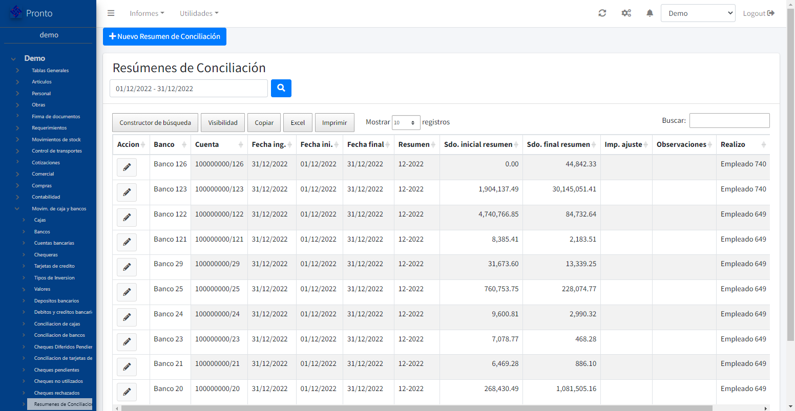795x411 pixels.
Task: Toggle sort on the Banco column header
Action: pyautogui.click(x=170, y=144)
